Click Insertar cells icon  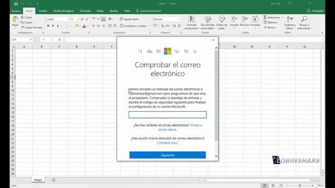click(x=234, y=19)
